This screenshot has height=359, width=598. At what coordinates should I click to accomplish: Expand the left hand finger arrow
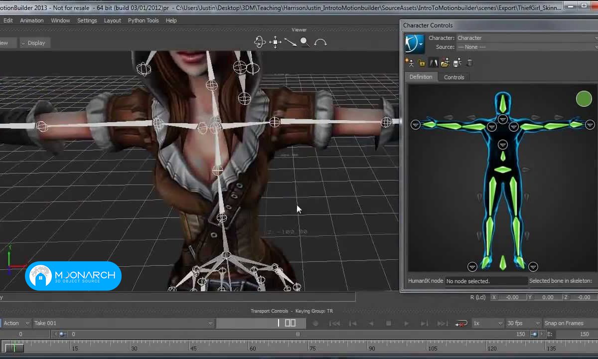pyautogui.click(x=590, y=125)
